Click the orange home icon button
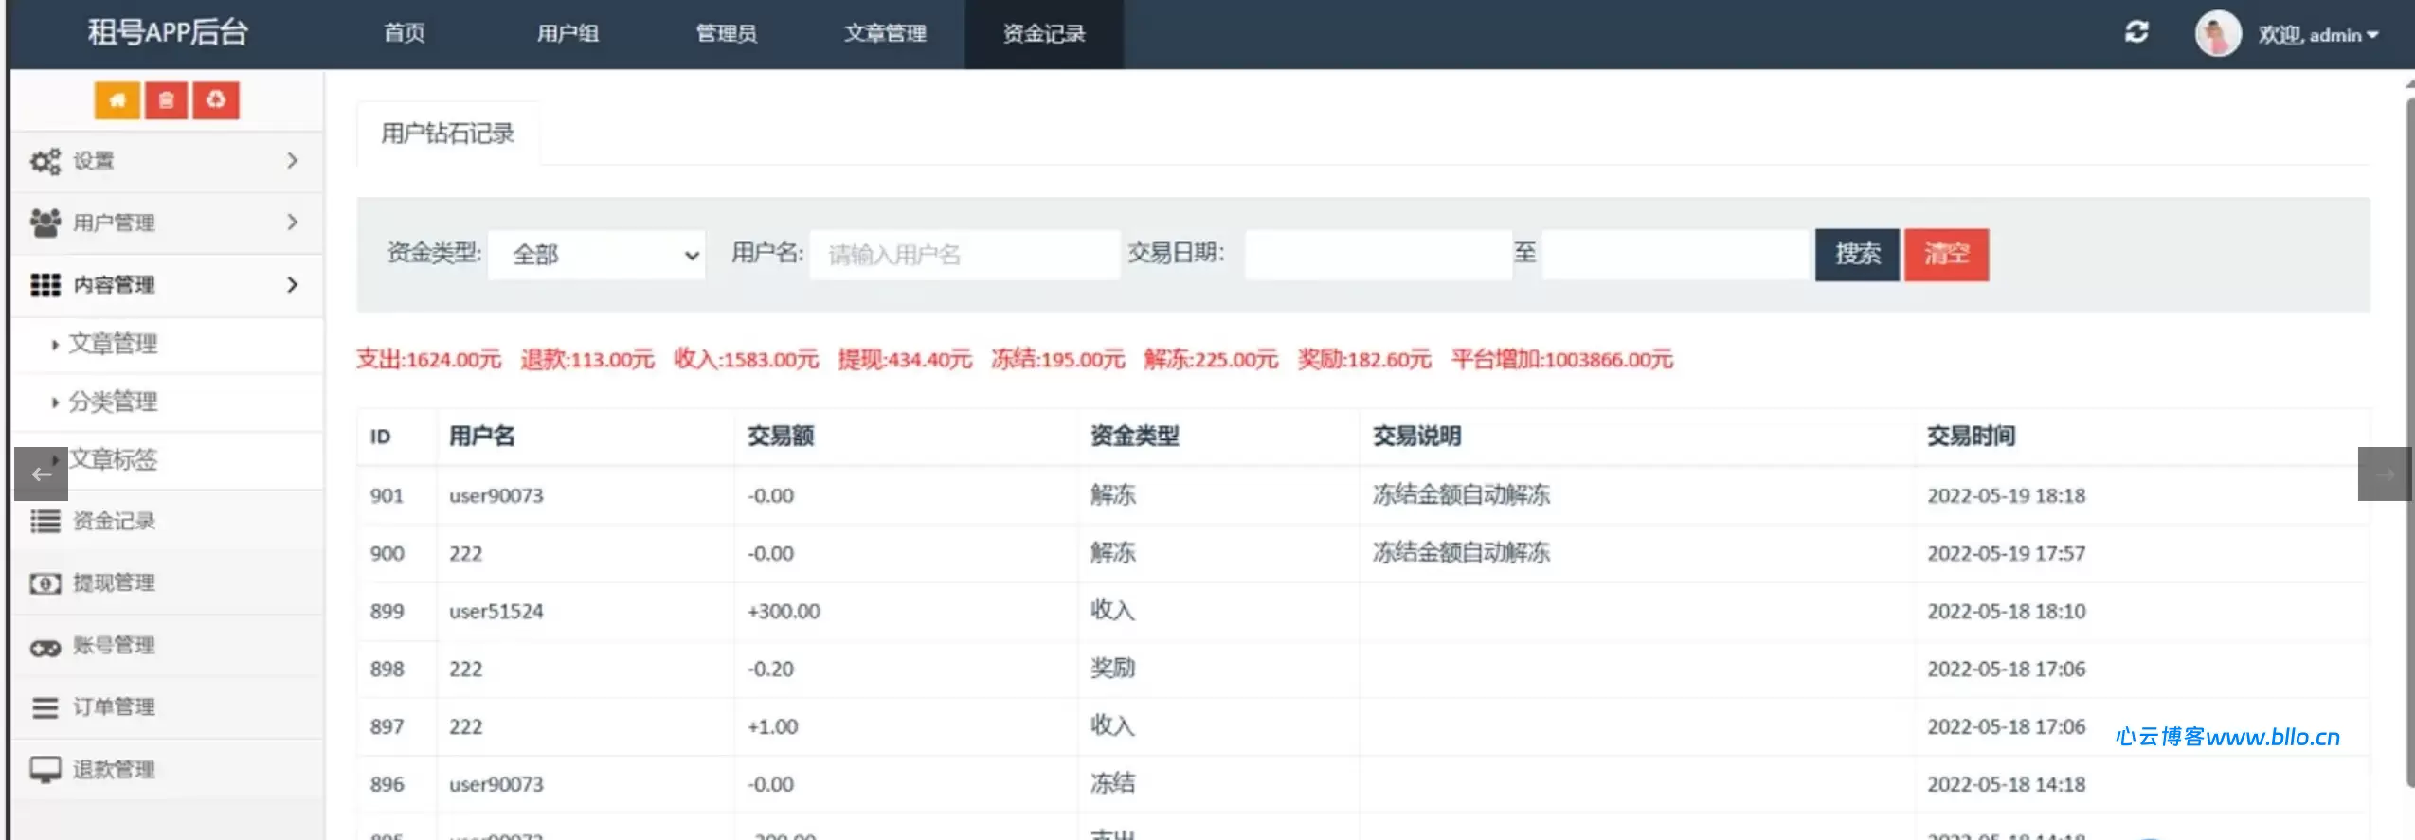The height and width of the screenshot is (840, 2415). (x=117, y=100)
